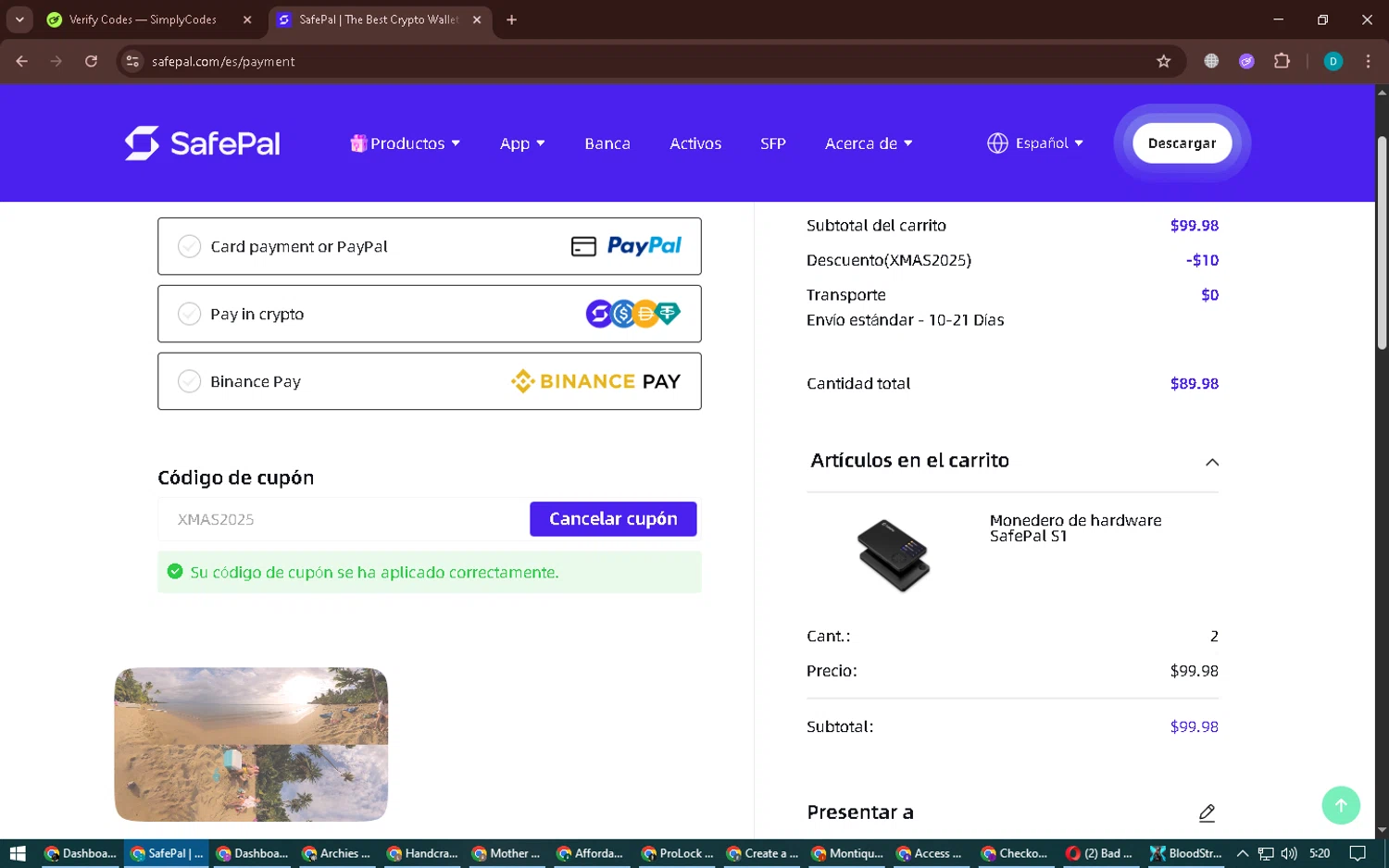Open the Chrome profile D avatar
Screen dimensions: 1389x868
click(x=1333, y=61)
